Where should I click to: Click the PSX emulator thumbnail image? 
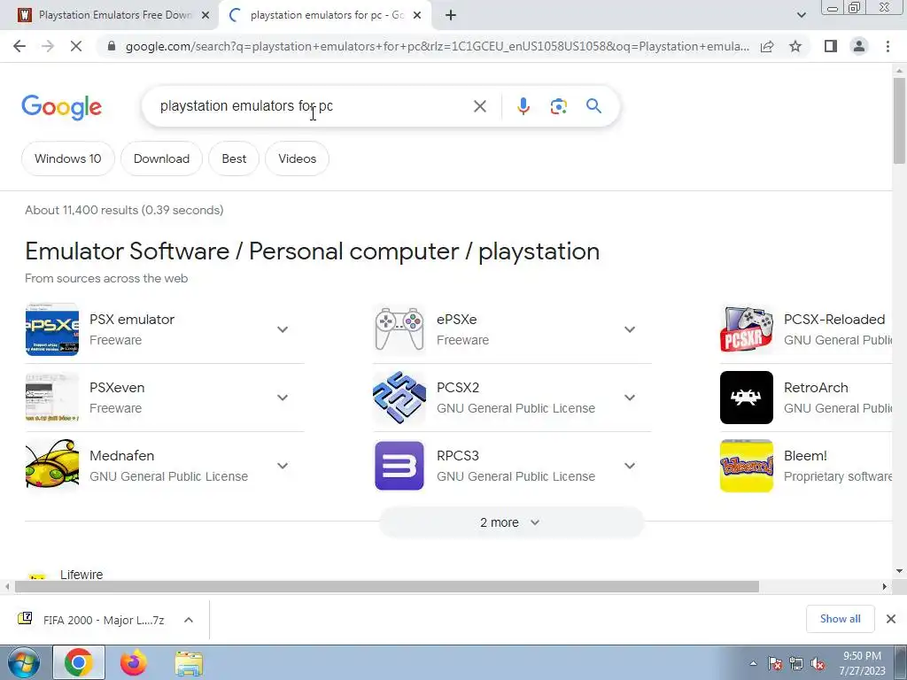pyautogui.click(x=52, y=329)
